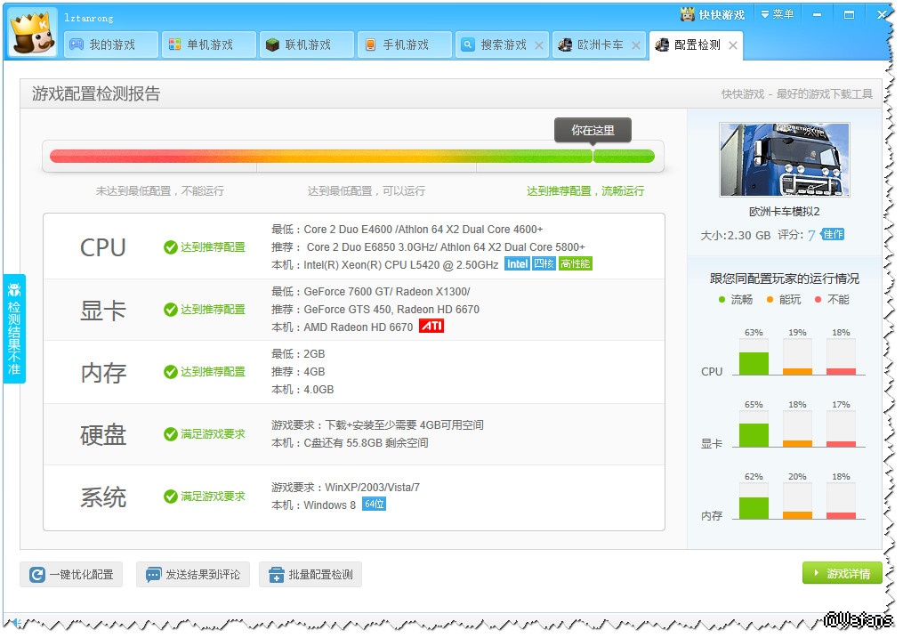Click 发送结果到评论 button

[x=193, y=574]
